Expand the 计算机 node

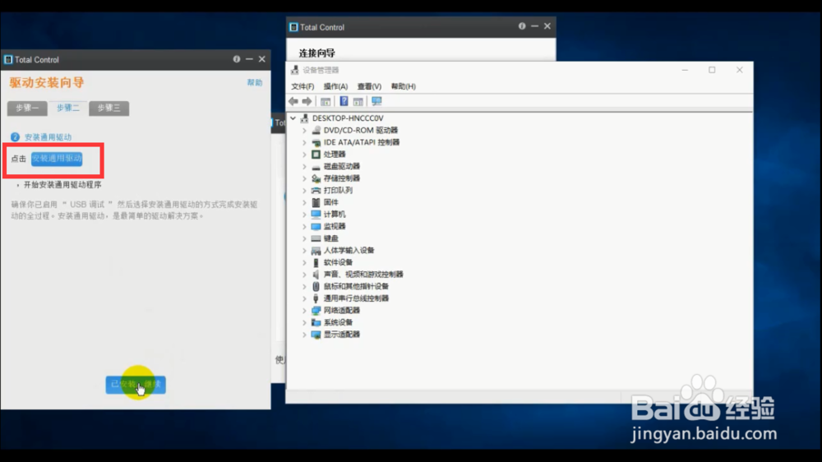click(x=305, y=214)
